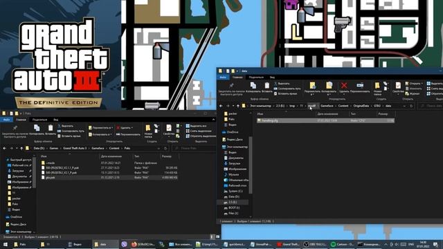Go up one folder in Paks window
The width and height of the screenshot is (443, 249).
21,148
